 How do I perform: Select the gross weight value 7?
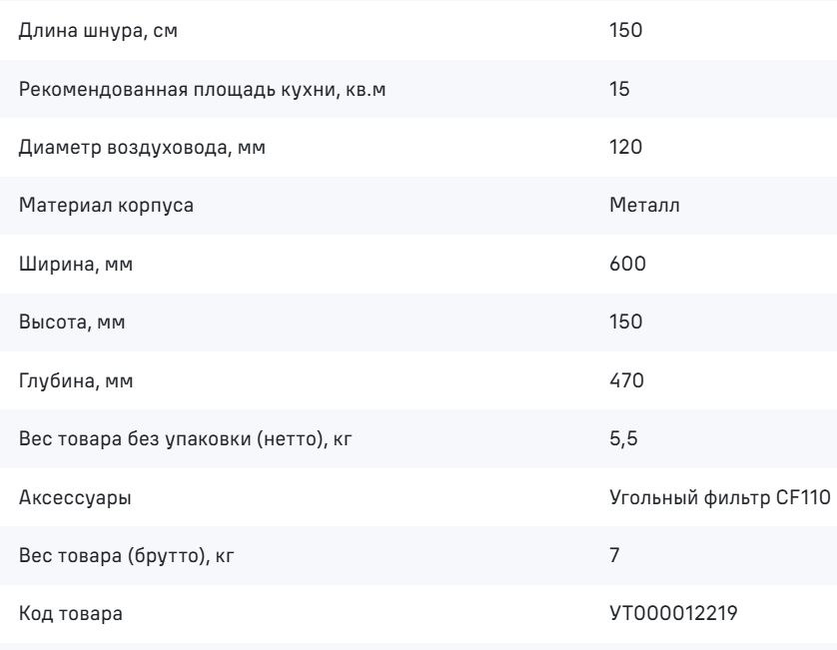pyautogui.click(x=614, y=555)
